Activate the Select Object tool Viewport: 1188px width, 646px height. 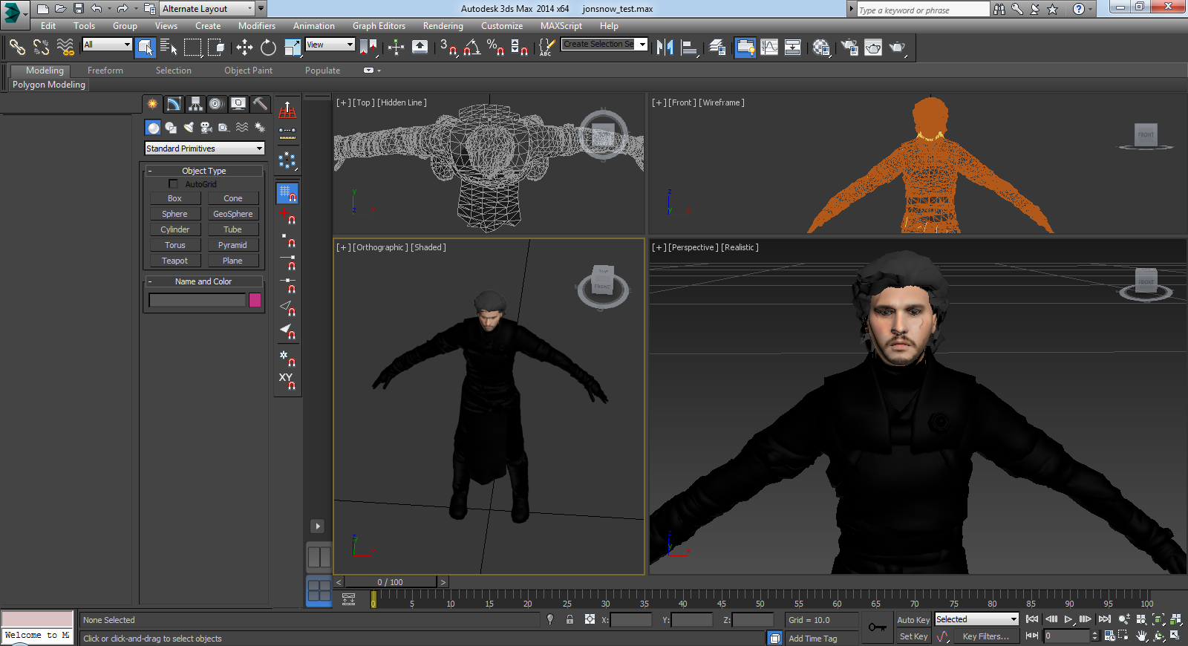click(x=146, y=48)
